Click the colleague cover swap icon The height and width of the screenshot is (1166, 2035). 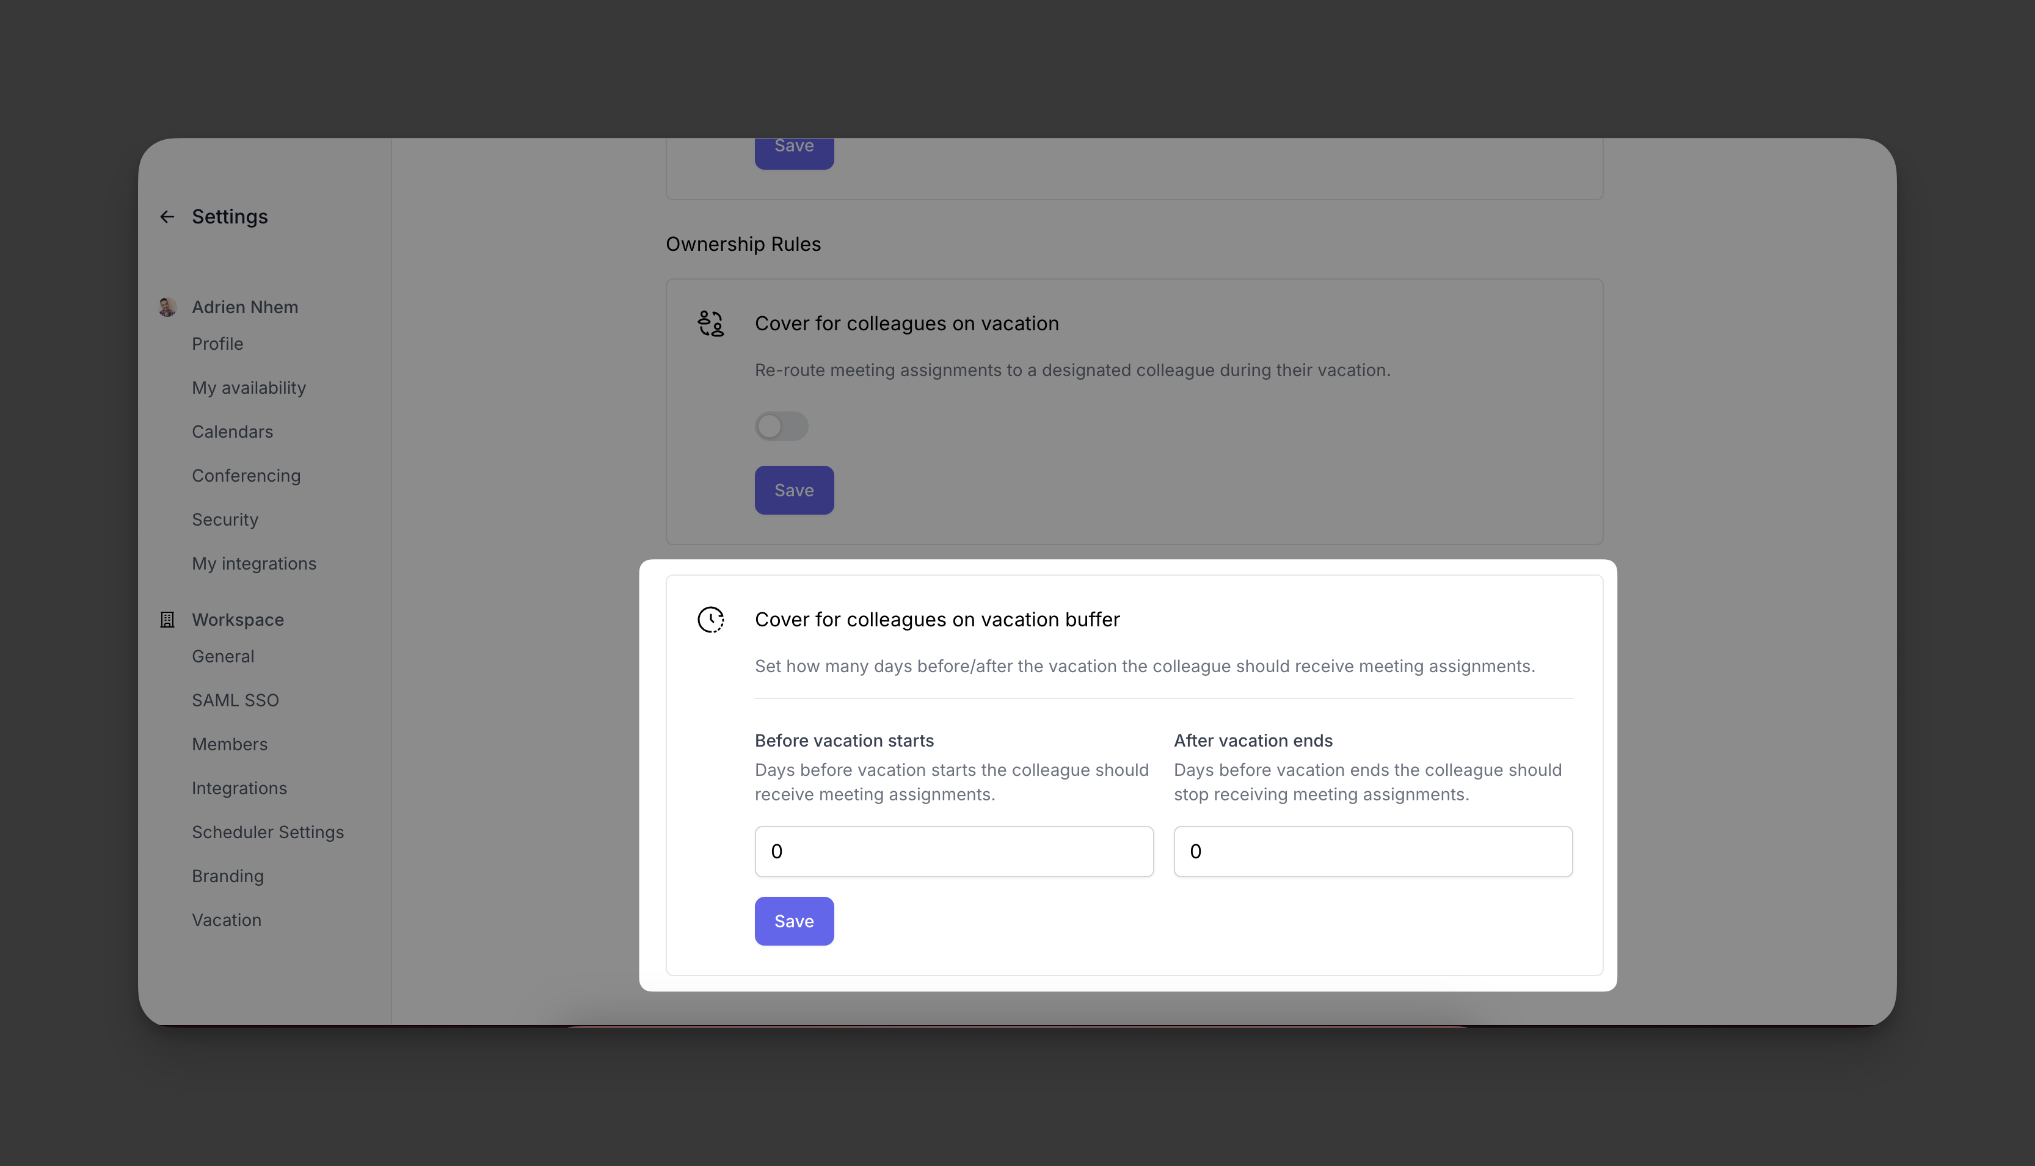[x=711, y=324]
